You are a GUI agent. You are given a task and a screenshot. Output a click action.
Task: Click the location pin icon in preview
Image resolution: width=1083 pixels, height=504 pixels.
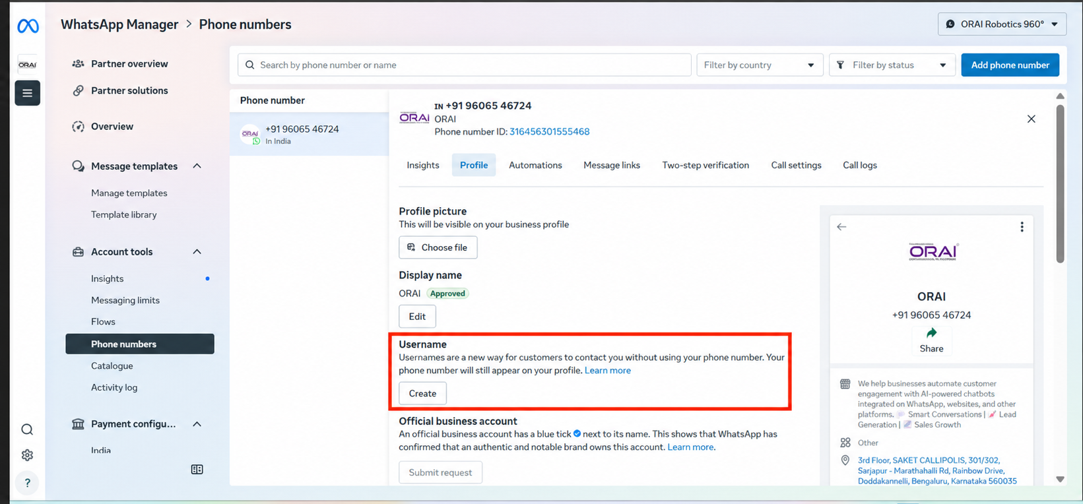click(845, 460)
